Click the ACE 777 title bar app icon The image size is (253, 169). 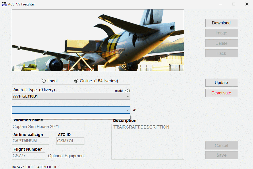click(x=4, y=4)
